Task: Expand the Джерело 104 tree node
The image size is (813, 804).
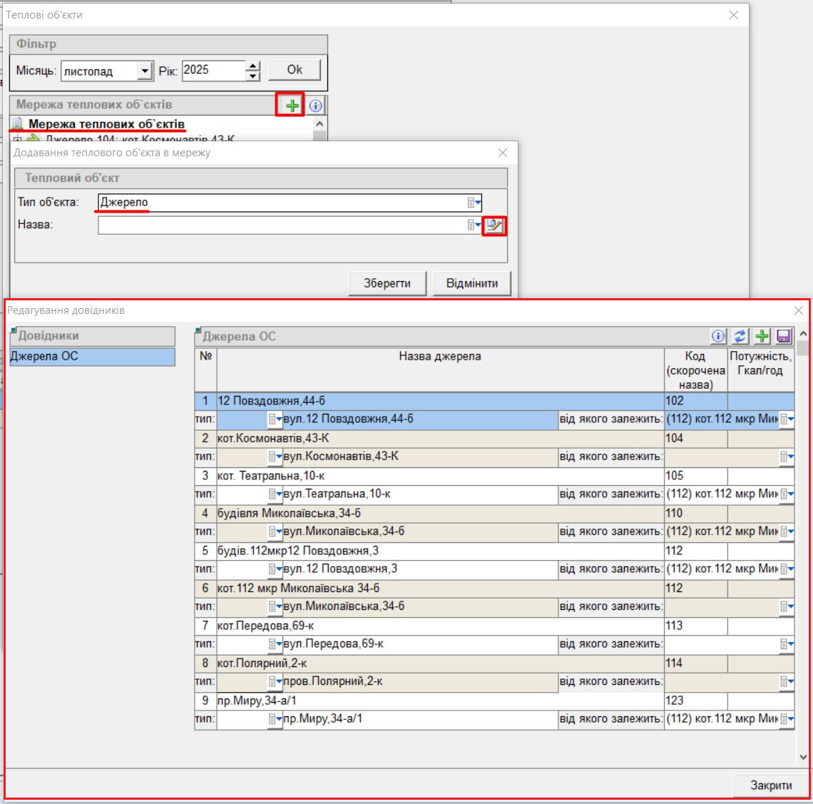Action: pos(18,139)
